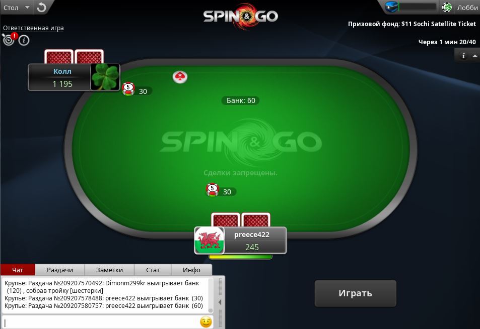
Task: Open the Стол dropdown menu
Action: pos(16,8)
